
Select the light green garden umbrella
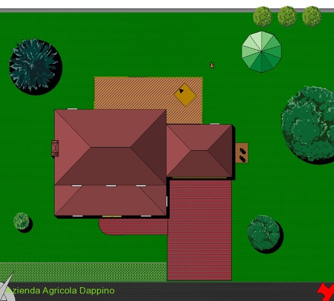[261, 52]
